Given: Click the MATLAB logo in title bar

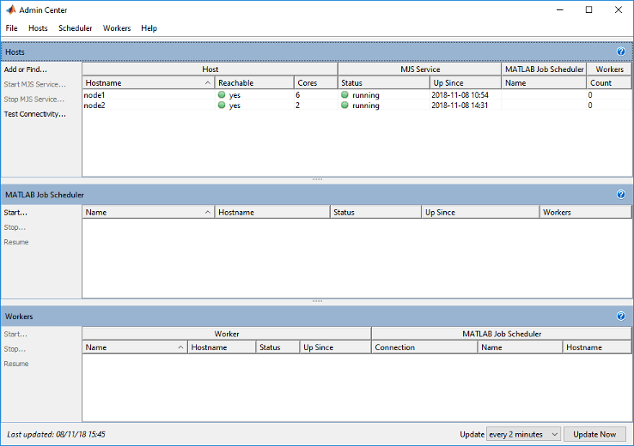Looking at the screenshot, I should point(11,9).
